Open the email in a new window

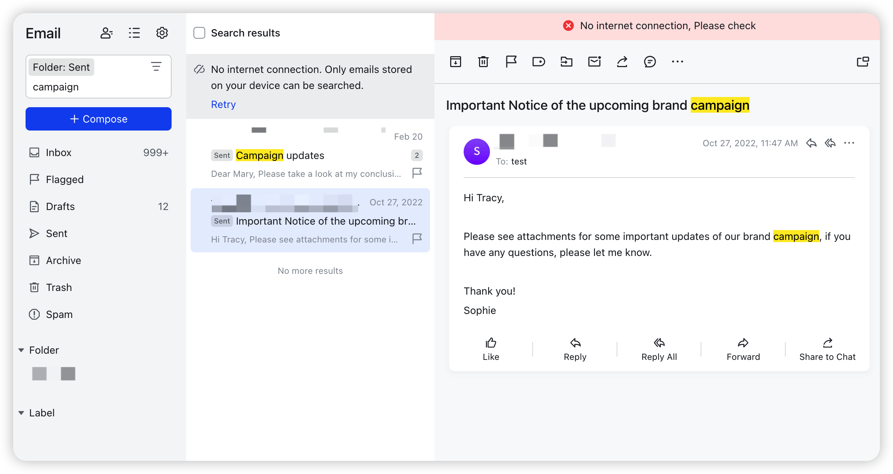tap(863, 62)
